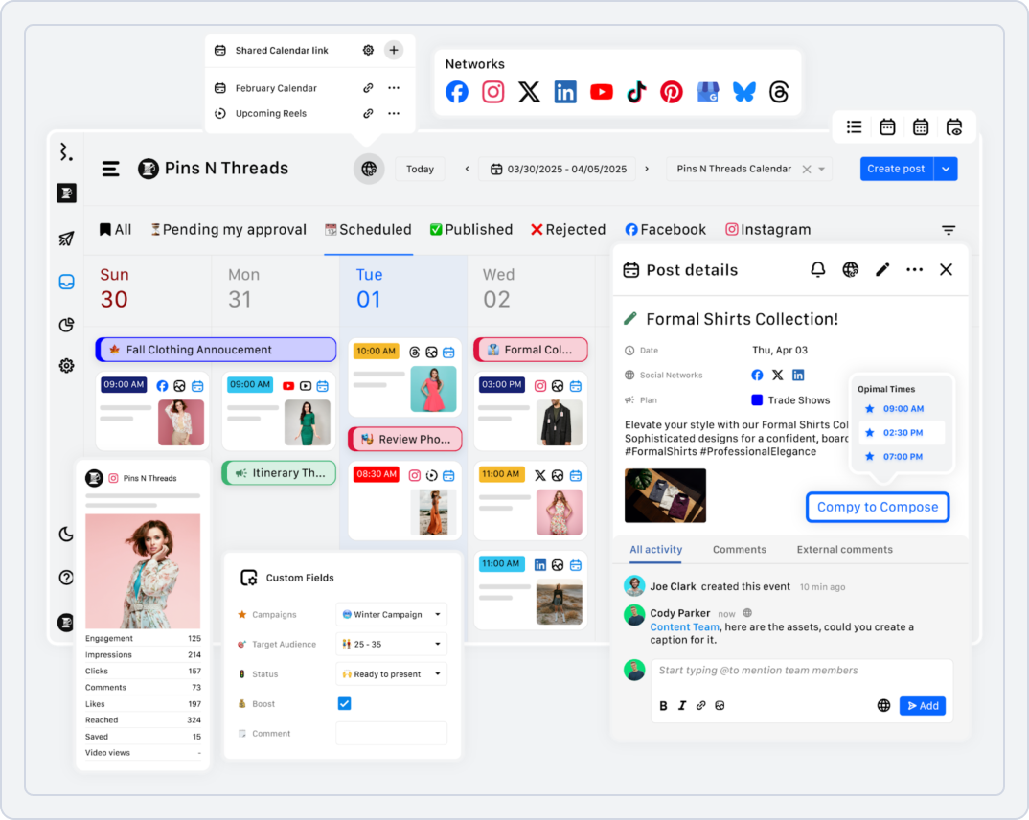Click the Pinterest icon under Networks

[x=672, y=91]
